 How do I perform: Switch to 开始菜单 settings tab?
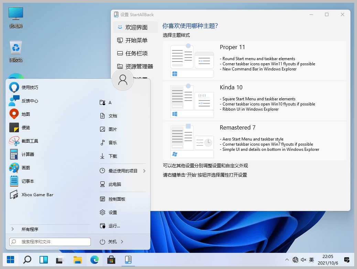tap(136, 41)
